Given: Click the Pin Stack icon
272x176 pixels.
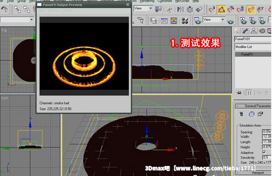Looking at the screenshot, I should pyautogui.click(x=239, y=93).
